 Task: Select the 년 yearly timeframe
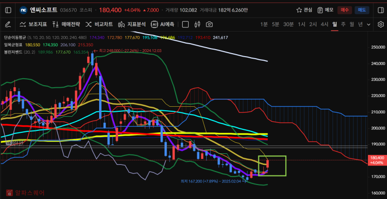(360, 24)
